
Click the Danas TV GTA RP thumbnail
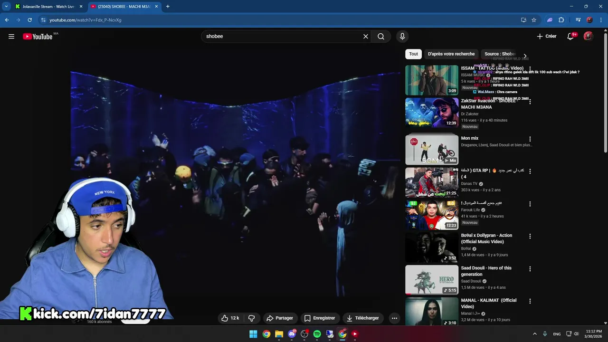click(x=432, y=182)
